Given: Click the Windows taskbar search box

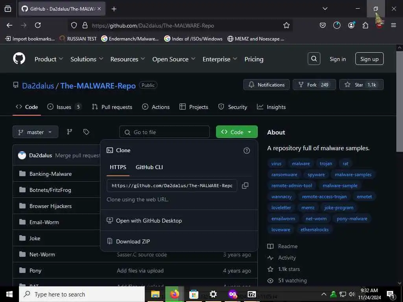Looking at the screenshot, I should pyautogui.click(x=82, y=294).
